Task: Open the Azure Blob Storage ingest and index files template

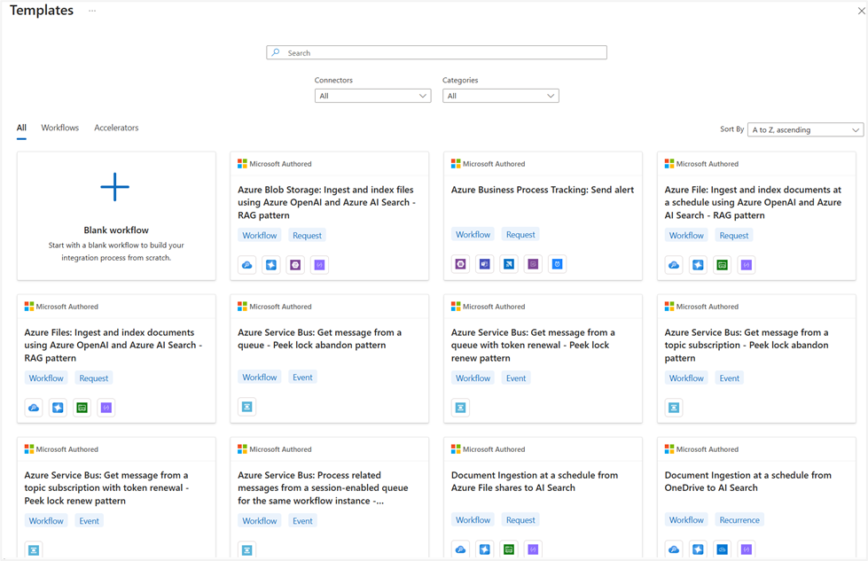Action: pos(326,202)
